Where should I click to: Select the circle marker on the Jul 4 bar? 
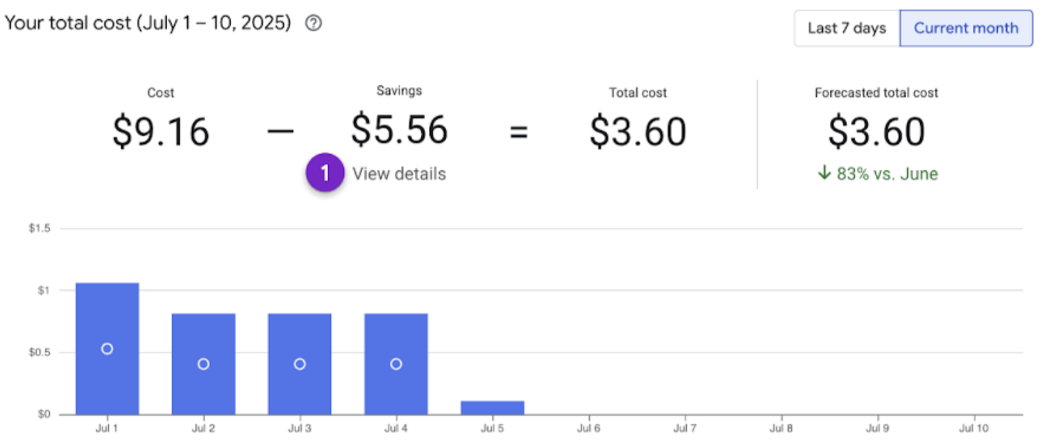(395, 363)
